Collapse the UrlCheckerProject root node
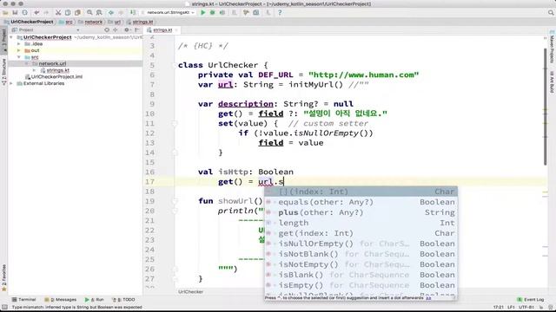 tap(11, 37)
